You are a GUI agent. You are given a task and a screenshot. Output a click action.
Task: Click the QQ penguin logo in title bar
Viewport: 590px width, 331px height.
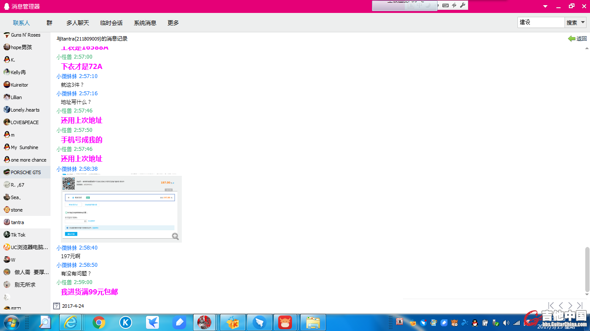point(6,6)
